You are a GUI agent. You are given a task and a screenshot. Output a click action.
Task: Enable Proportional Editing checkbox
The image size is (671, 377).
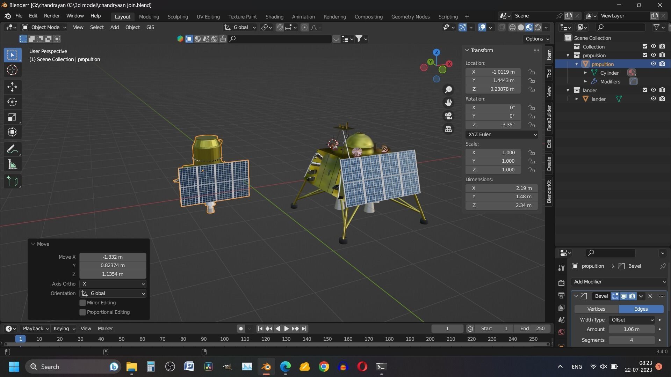click(83, 312)
